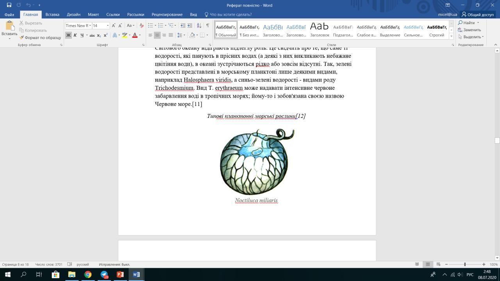The image size is (500, 281).
Task: Open the Файл menu
Action: click(x=9, y=14)
